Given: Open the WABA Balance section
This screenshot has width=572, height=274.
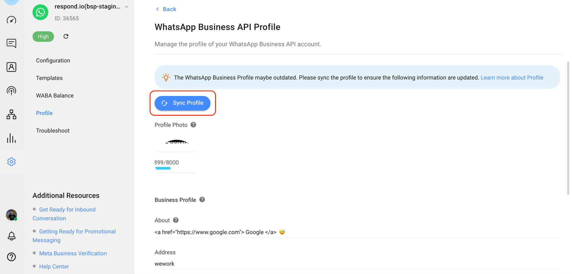Looking at the screenshot, I should (55, 95).
